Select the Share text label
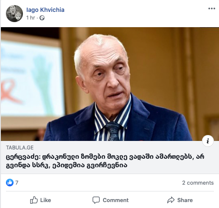The width and height of the screenshot is (219, 208). point(185,200)
